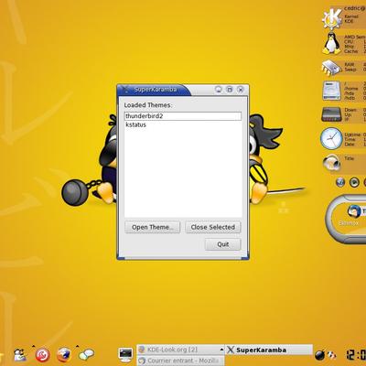Click the digital clock in the panel

[x=356, y=355]
